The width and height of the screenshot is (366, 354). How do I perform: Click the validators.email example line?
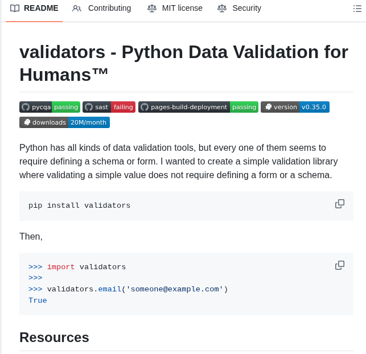coord(128,289)
